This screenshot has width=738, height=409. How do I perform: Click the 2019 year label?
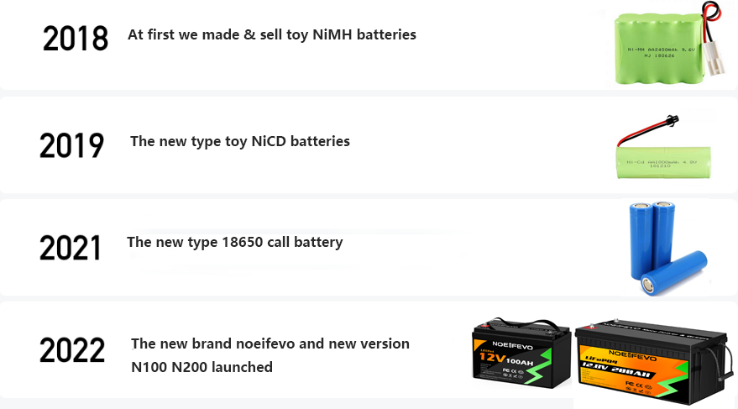(71, 144)
